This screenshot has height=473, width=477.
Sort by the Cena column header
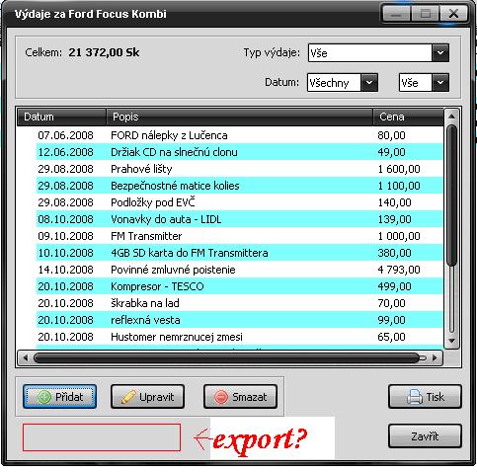coord(408,117)
